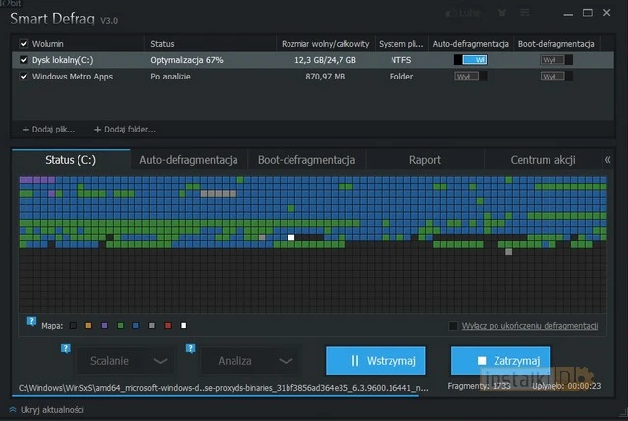Turn on Boot-defragmentacja for Dysk lokalny(C:)
The image size is (628, 421).
[556, 60]
